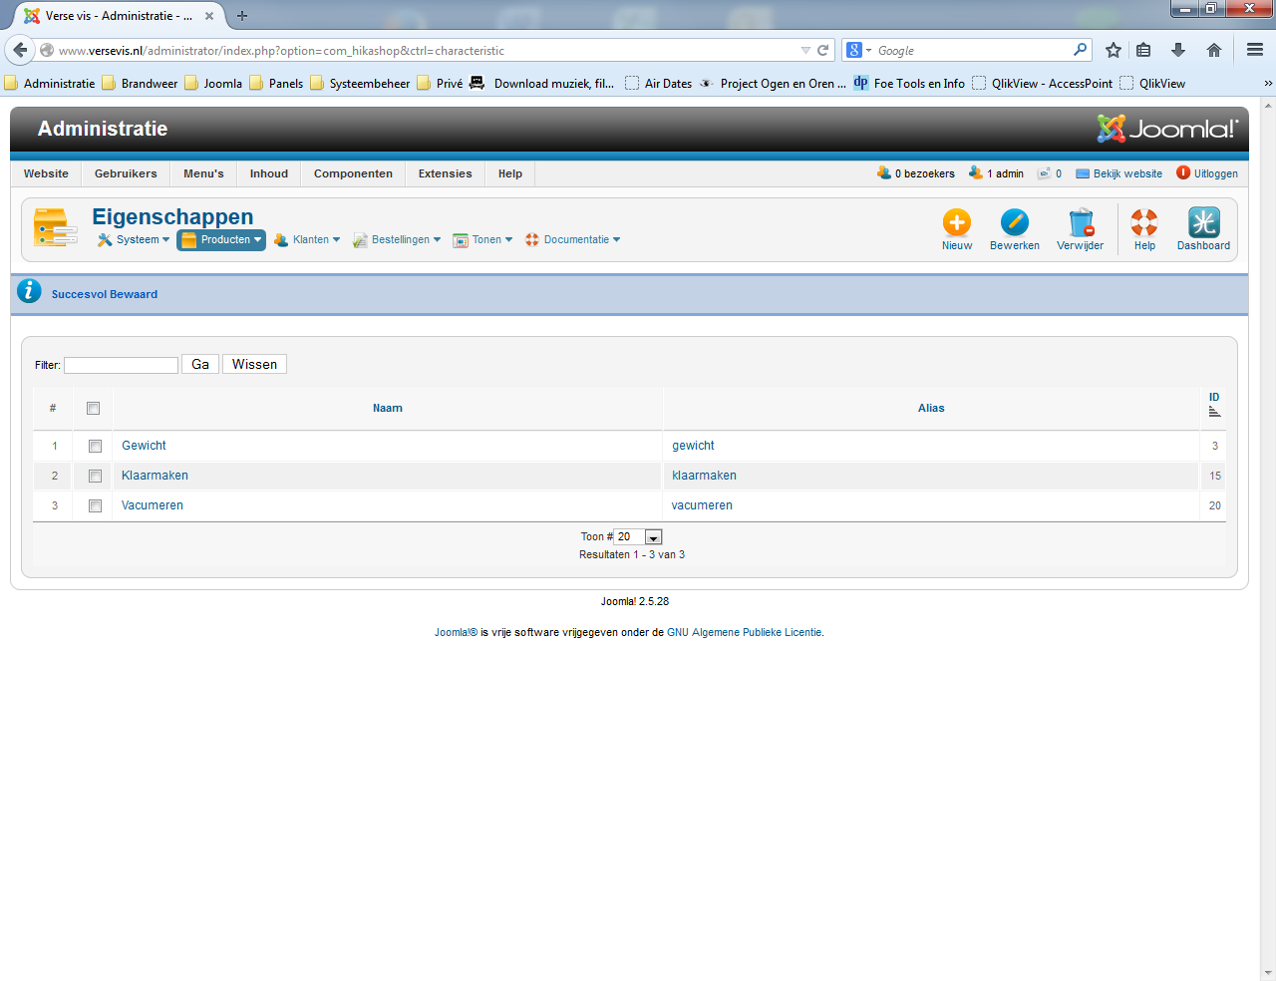This screenshot has width=1276, height=981.
Task: Open the Foe Tools en Info bookmark
Action: tap(909, 84)
